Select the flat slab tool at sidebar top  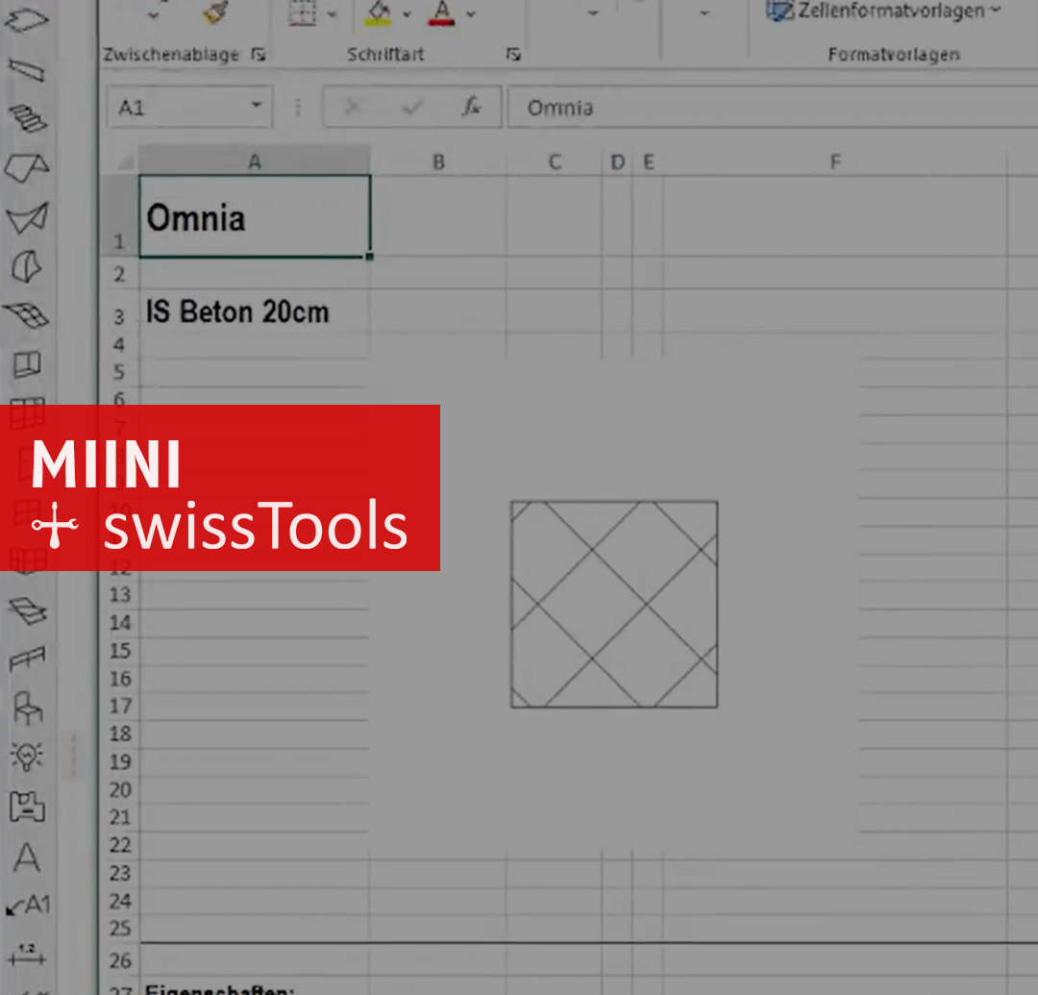click(x=27, y=20)
